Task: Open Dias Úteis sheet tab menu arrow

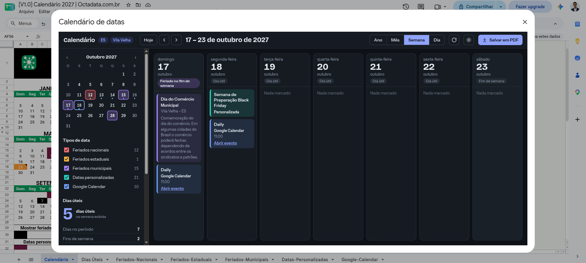Action: (x=107, y=260)
